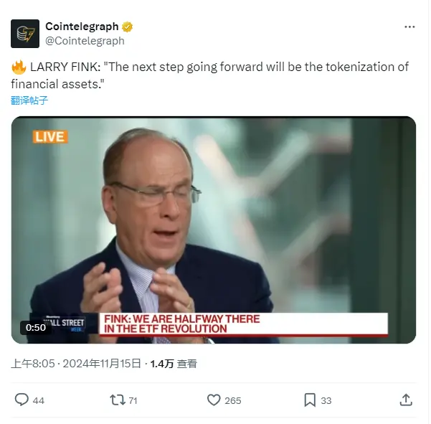This screenshot has width=431, height=424.
Task: Like the post with heart icon
Action: coord(214,400)
